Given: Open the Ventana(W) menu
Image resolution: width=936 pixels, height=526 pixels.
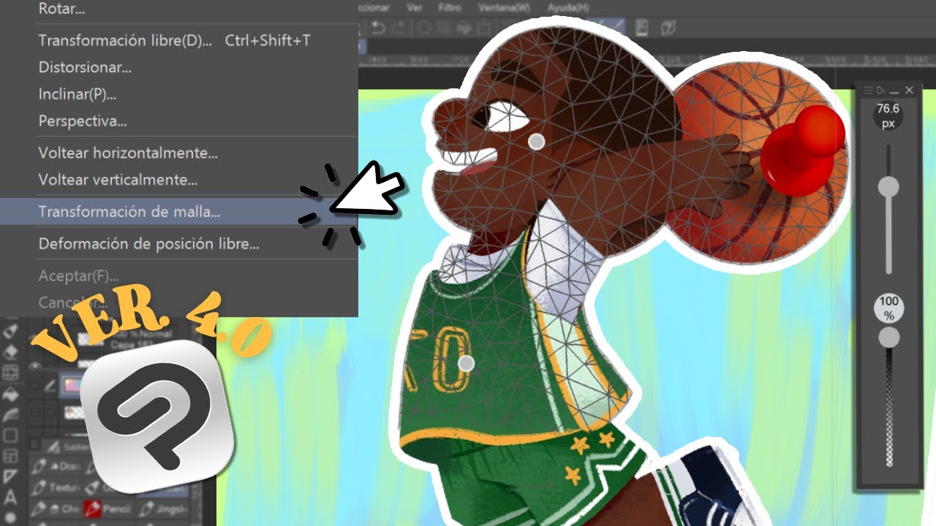Looking at the screenshot, I should (x=504, y=7).
